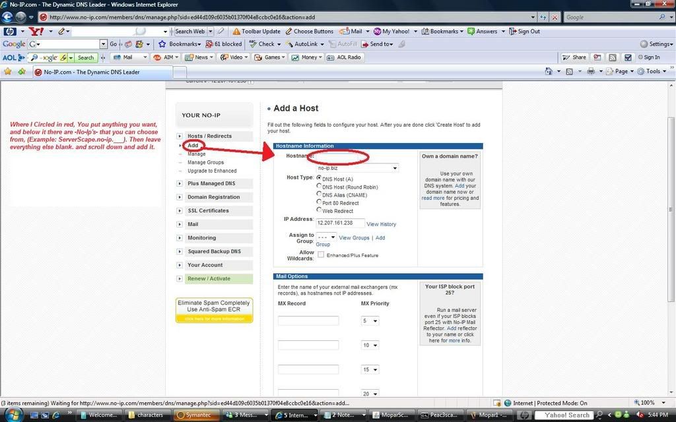Screen dimensions: 676x422
Task: Click the AOL toolbar RSS feed icon
Action: click(x=612, y=57)
